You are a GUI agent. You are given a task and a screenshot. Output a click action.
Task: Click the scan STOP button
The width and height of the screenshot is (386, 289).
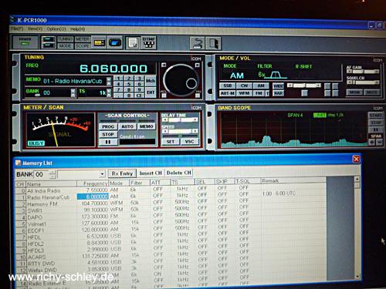[x=108, y=134]
